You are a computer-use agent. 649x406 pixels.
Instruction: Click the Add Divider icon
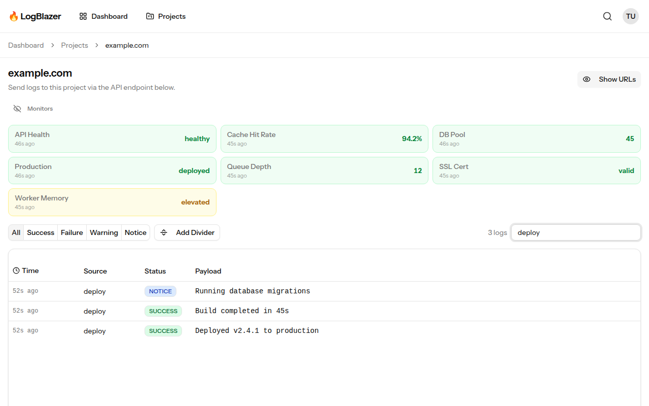tap(164, 232)
